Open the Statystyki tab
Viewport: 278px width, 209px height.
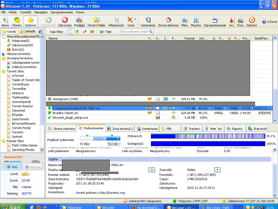[257, 128]
